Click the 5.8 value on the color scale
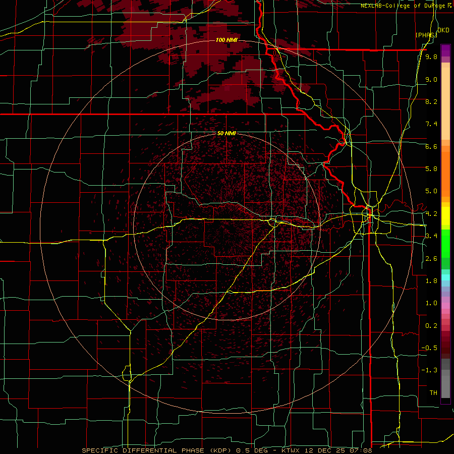 click(431, 169)
